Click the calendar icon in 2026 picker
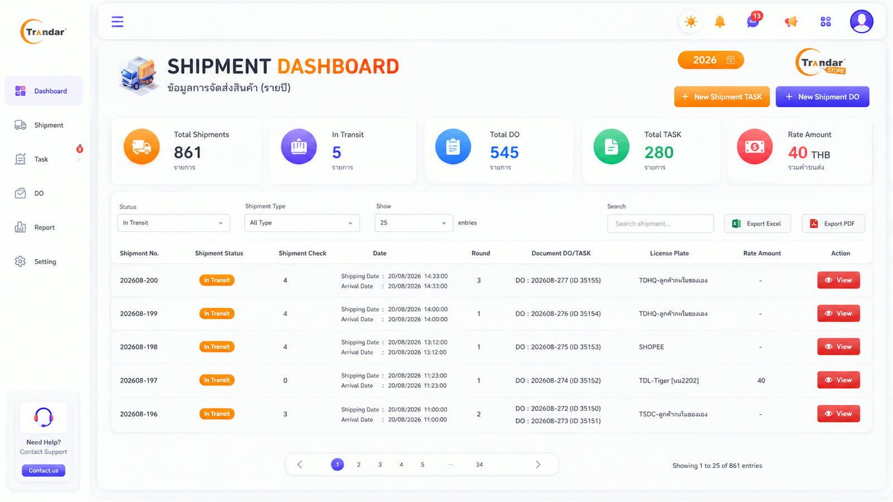This screenshot has height=502, width=893. [730, 60]
